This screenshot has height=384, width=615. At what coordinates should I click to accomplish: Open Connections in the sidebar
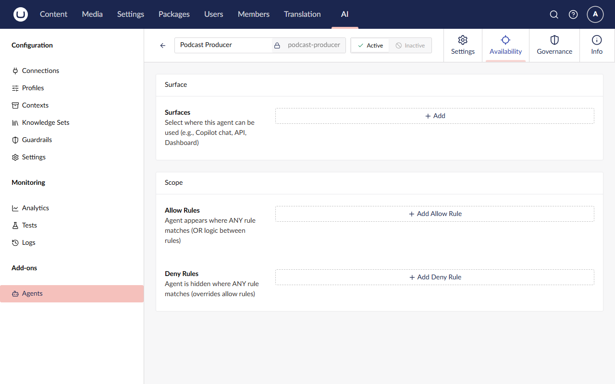72,71
